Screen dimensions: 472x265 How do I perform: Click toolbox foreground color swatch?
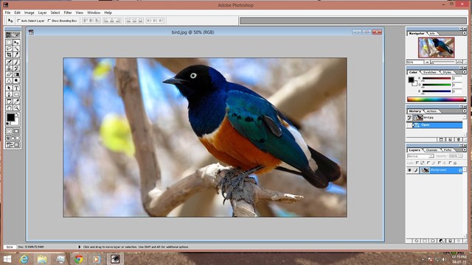10,118
